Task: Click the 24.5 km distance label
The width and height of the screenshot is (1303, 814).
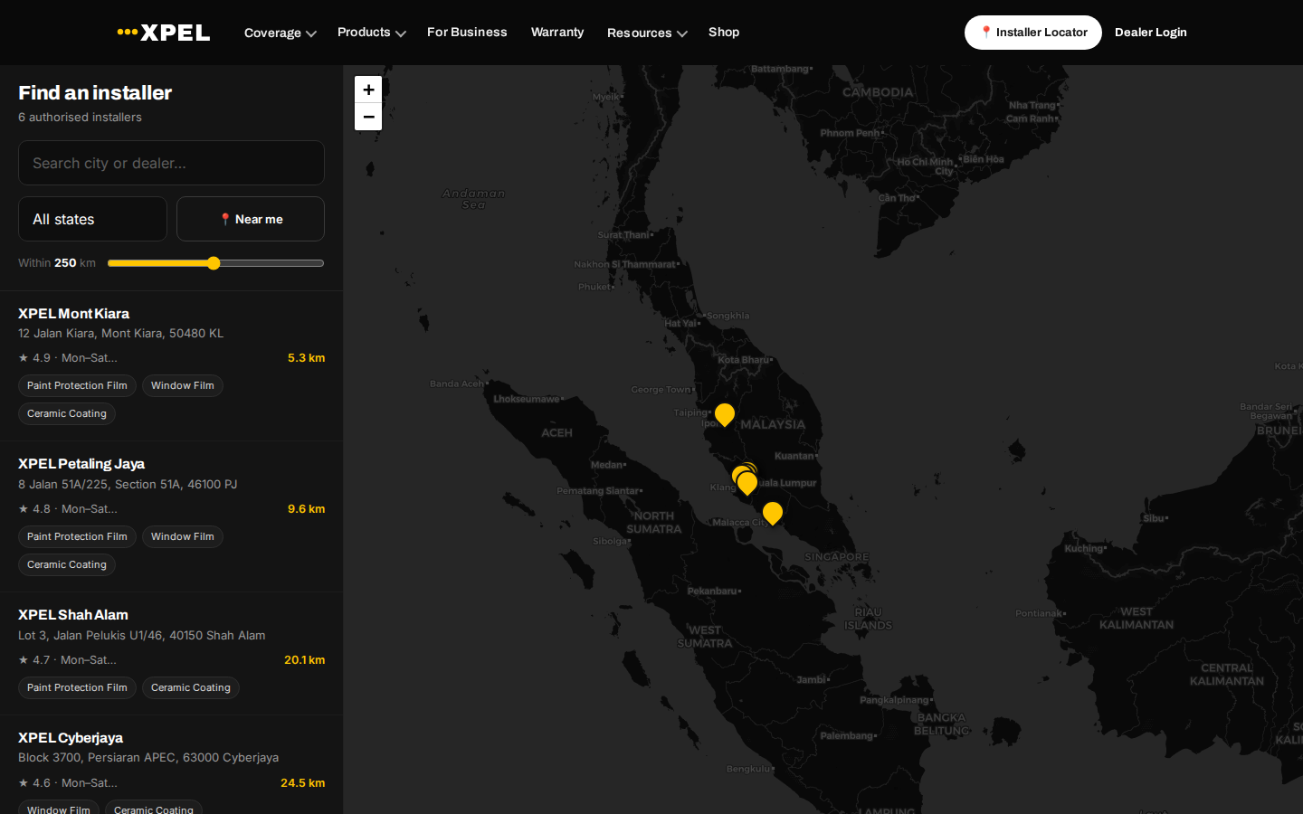Action: [x=302, y=783]
